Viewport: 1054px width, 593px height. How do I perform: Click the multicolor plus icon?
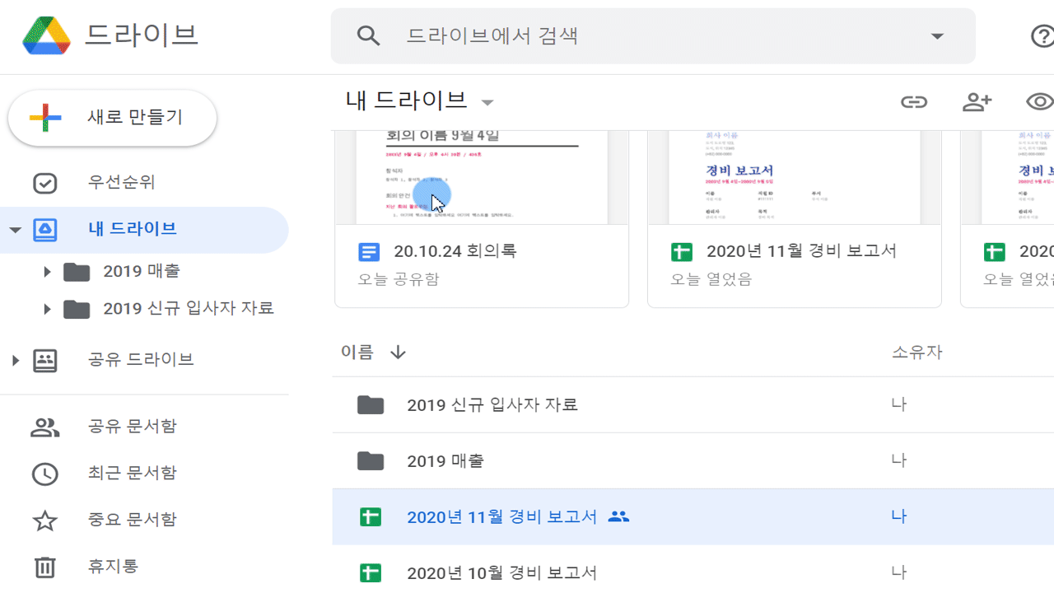pyautogui.click(x=45, y=119)
